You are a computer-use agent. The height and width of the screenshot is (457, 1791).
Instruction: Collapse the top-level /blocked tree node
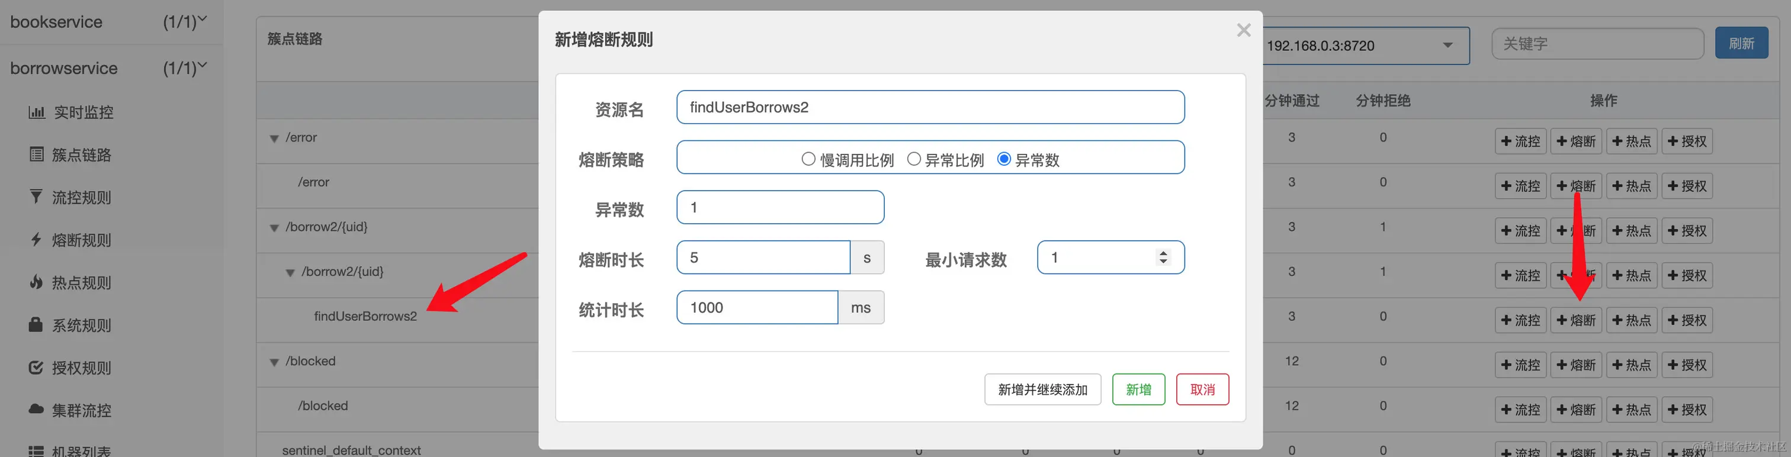click(x=274, y=362)
